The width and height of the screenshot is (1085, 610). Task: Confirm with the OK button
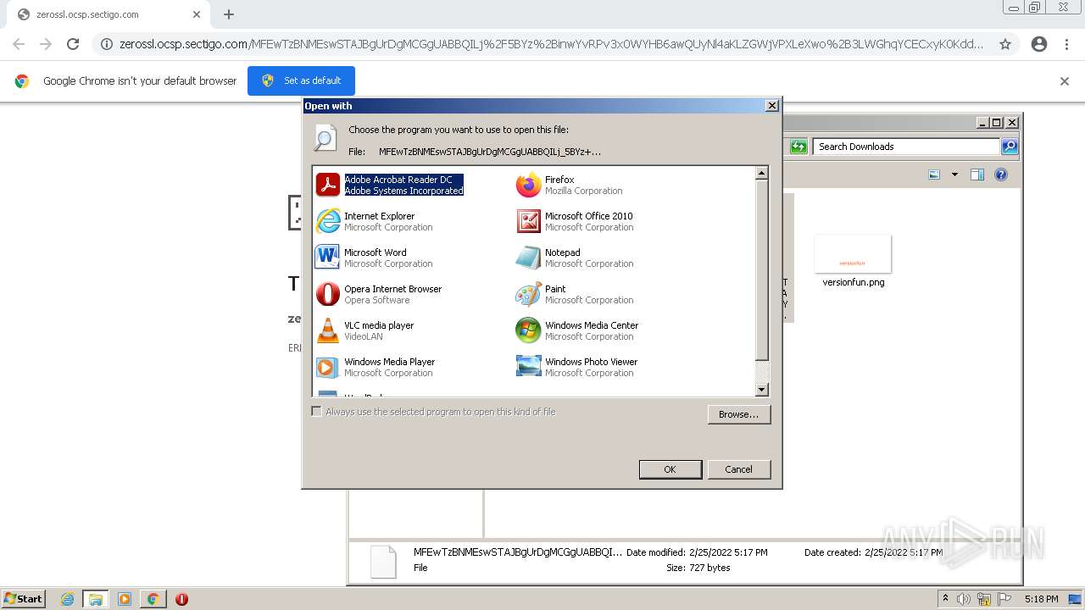coord(670,469)
